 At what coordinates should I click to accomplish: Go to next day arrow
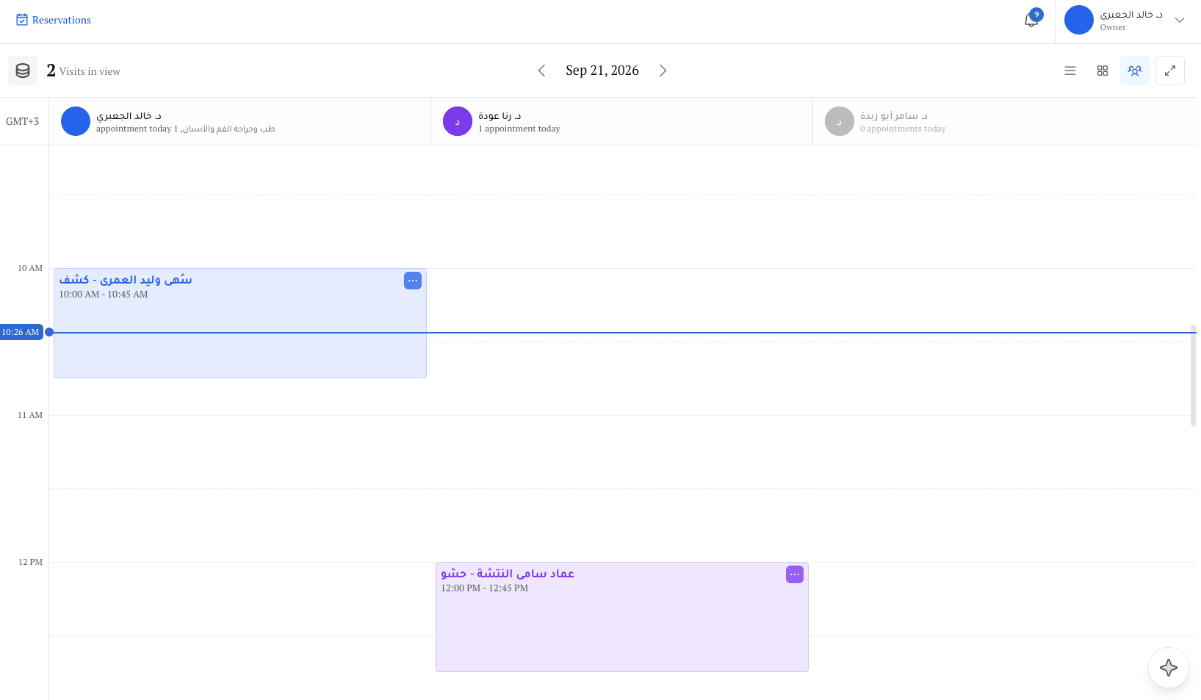click(663, 71)
